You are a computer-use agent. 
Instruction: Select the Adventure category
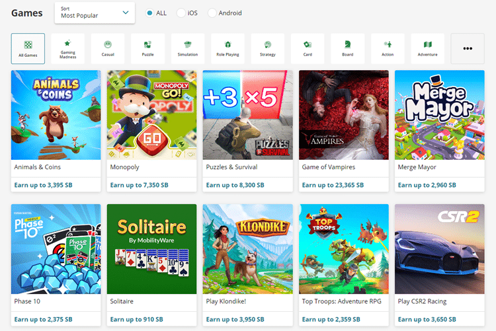428,48
